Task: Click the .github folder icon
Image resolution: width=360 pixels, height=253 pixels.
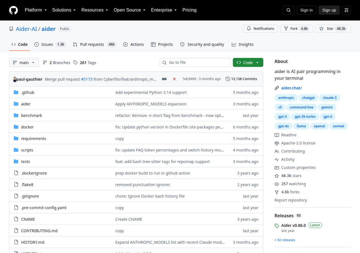Action: point(16,92)
